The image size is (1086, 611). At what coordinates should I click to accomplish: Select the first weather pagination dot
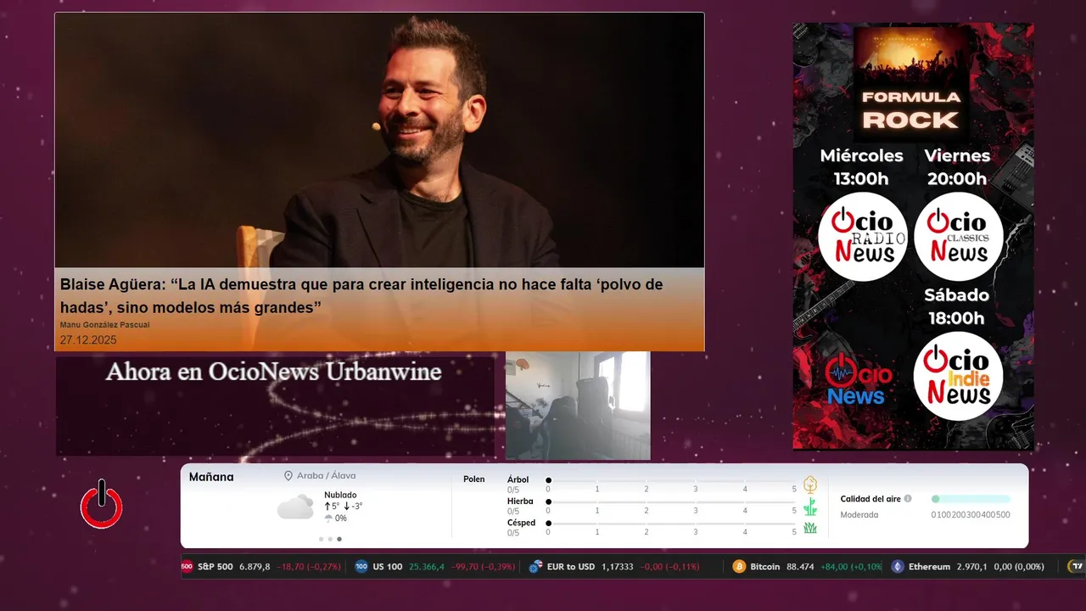click(321, 539)
